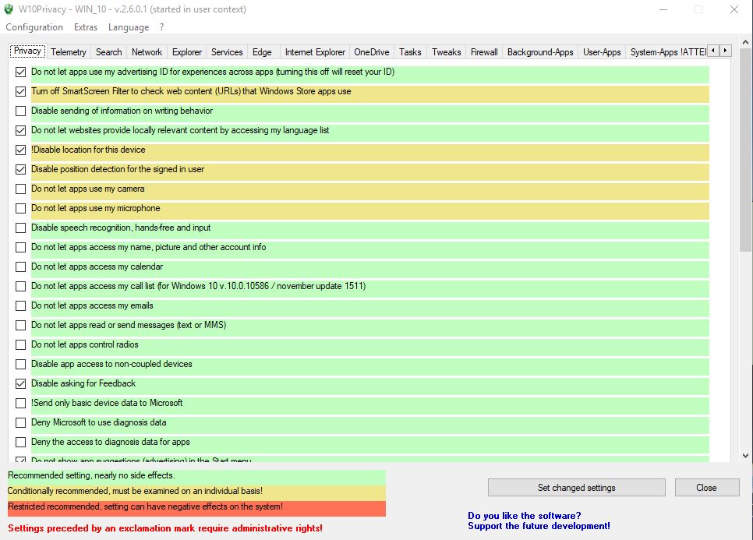Image resolution: width=753 pixels, height=540 pixels.
Task: Check Do not let apps access call list
Action: point(20,286)
